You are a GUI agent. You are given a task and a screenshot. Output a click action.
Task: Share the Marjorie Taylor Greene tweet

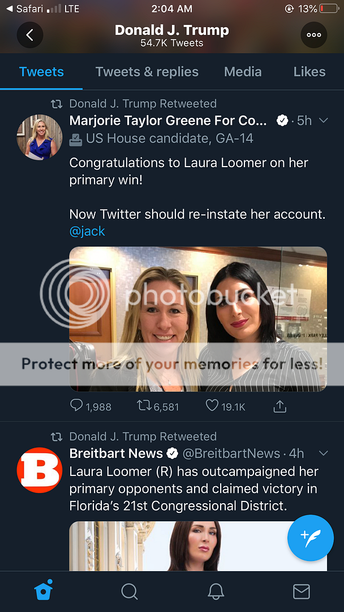(x=279, y=406)
